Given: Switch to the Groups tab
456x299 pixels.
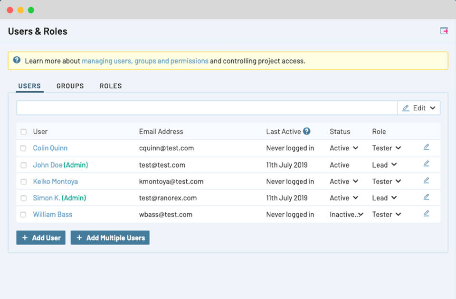Looking at the screenshot, I should 70,86.
